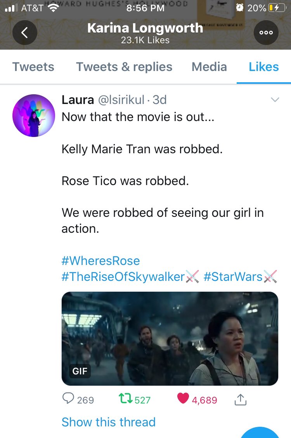
Task: Select the Likes tab
Action: pyautogui.click(x=264, y=67)
